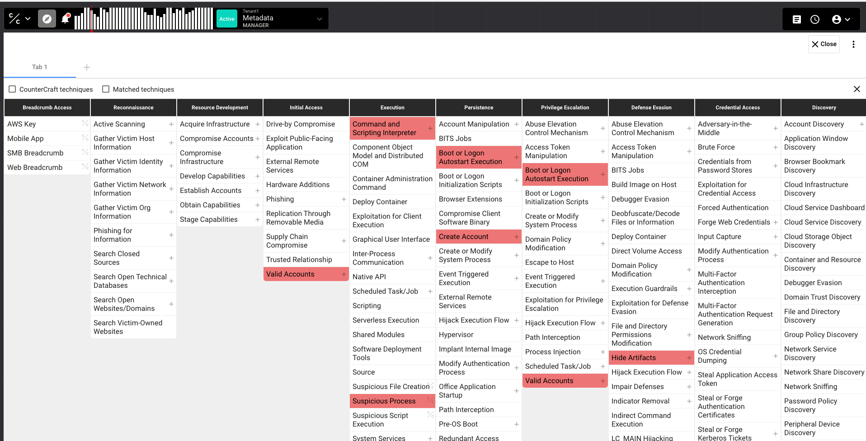Click the breadcrumb icon beside Web Breadcrumb

[85, 167]
